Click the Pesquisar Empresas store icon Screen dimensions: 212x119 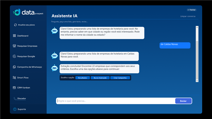pos(14,46)
